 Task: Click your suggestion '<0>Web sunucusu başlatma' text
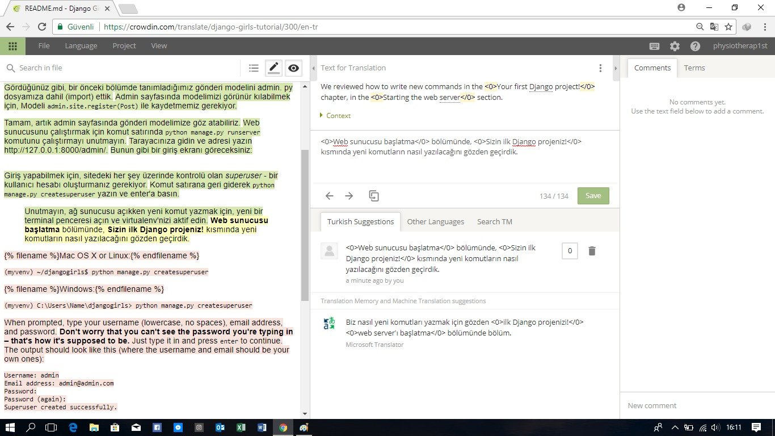441,258
